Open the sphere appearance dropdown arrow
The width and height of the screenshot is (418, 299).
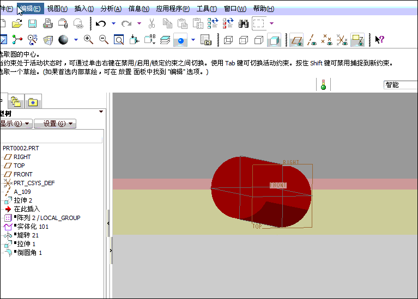(x=76, y=40)
